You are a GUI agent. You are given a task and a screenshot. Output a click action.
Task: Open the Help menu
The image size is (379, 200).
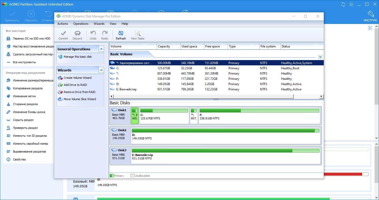click(125, 24)
